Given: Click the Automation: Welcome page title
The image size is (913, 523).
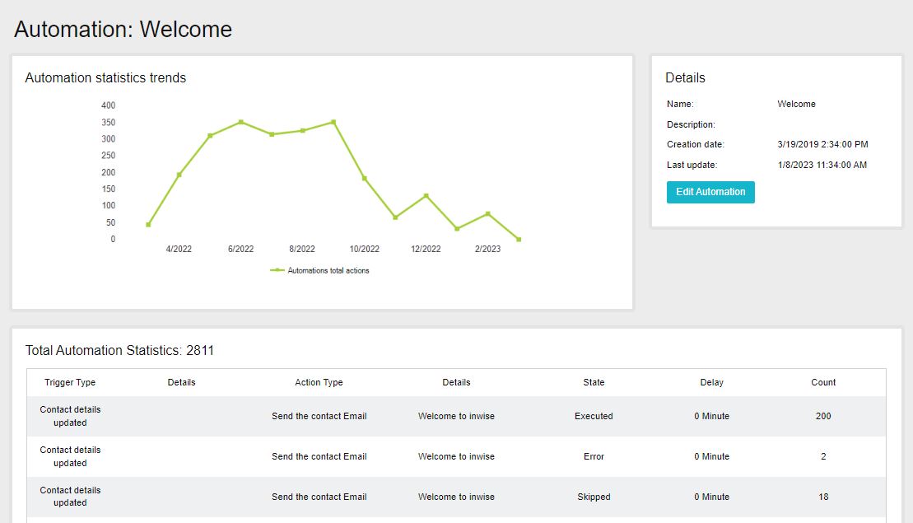Looking at the screenshot, I should click(x=123, y=29).
